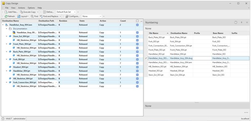Viewport: 251px width, 121px height.
Task: Collapse the Documentation folder node
Action: (7, 29)
